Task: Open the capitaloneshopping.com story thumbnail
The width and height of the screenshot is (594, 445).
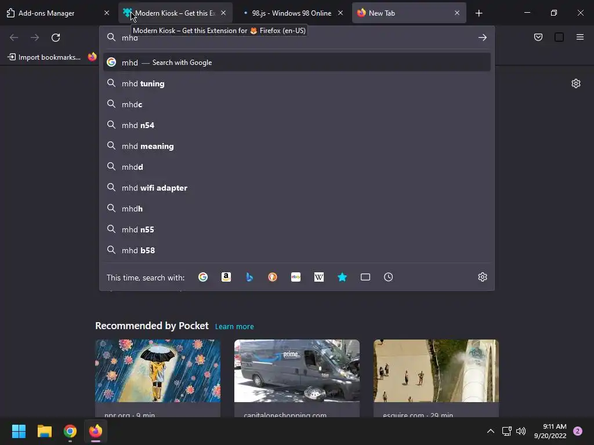Action: pos(296,371)
